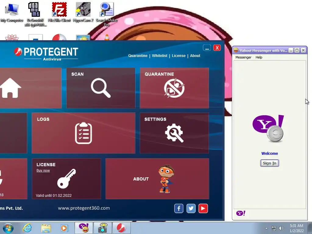This screenshot has height=234, width=312.
Task: Click License in Protegent top links
Action: pos(179,56)
